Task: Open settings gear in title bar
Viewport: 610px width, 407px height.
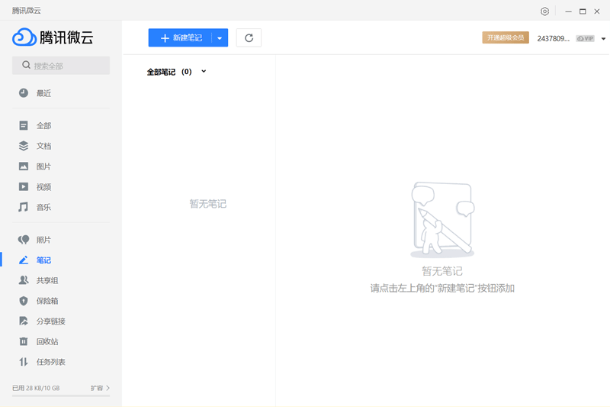Action: (544, 11)
